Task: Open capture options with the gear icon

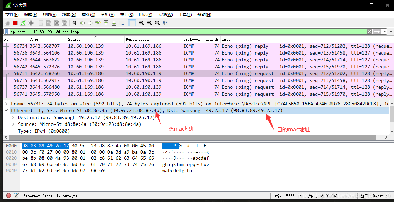Action: pyautogui.click(x=31, y=23)
